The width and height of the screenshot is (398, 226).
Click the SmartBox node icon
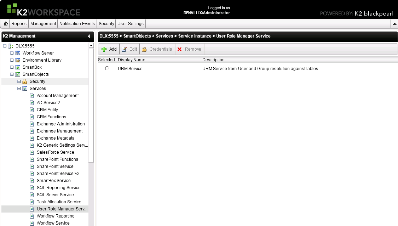pos(18,67)
